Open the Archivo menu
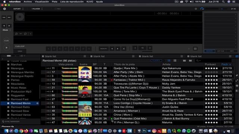 tap(28, 1)
